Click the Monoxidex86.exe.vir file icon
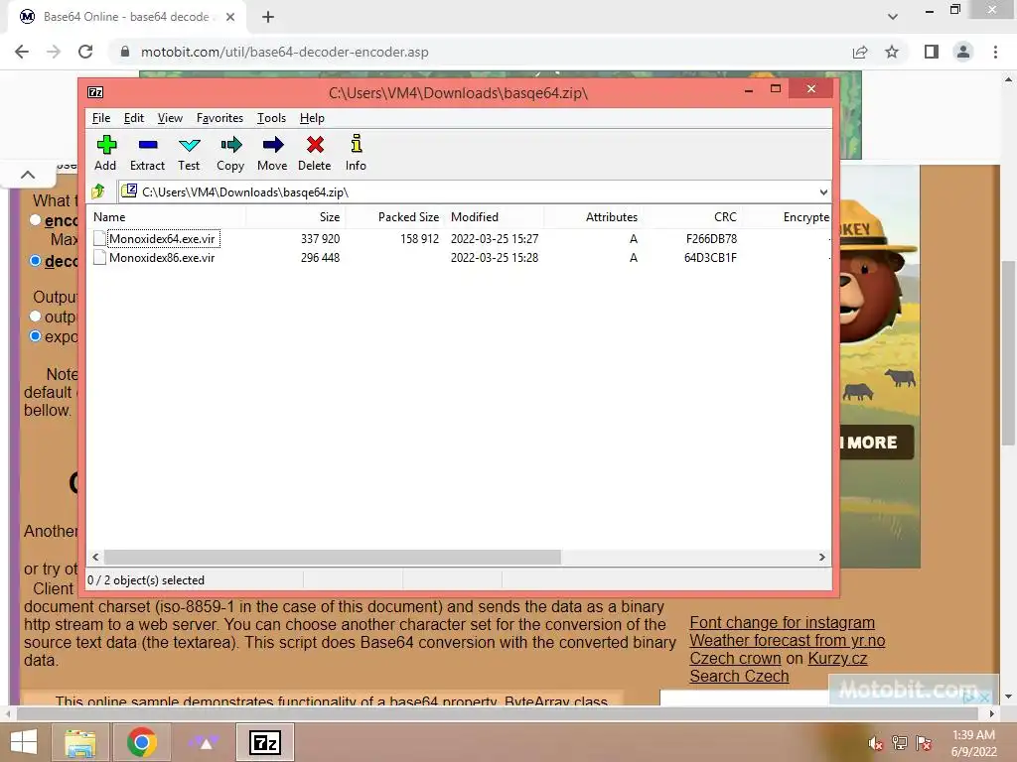 click(99, 257)
